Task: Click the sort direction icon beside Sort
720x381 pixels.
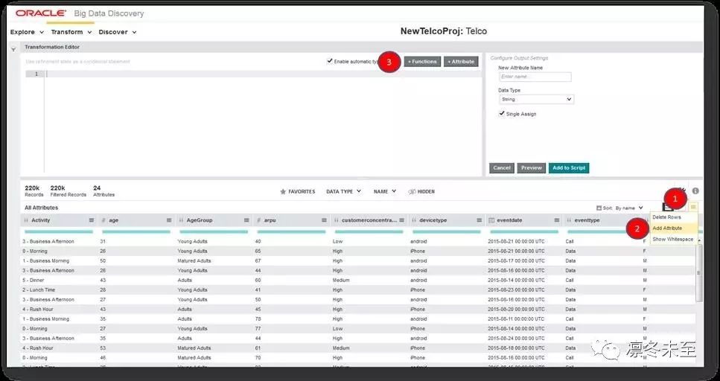Action: (599, 208)
